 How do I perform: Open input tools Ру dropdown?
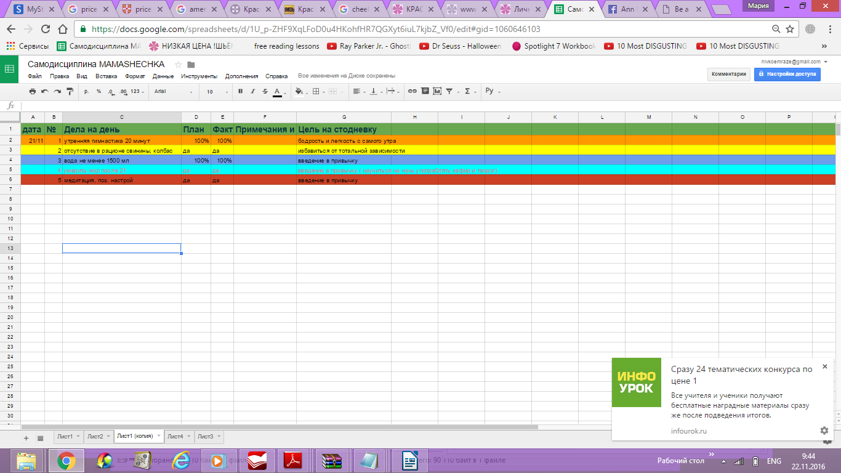tap(493, 91)
